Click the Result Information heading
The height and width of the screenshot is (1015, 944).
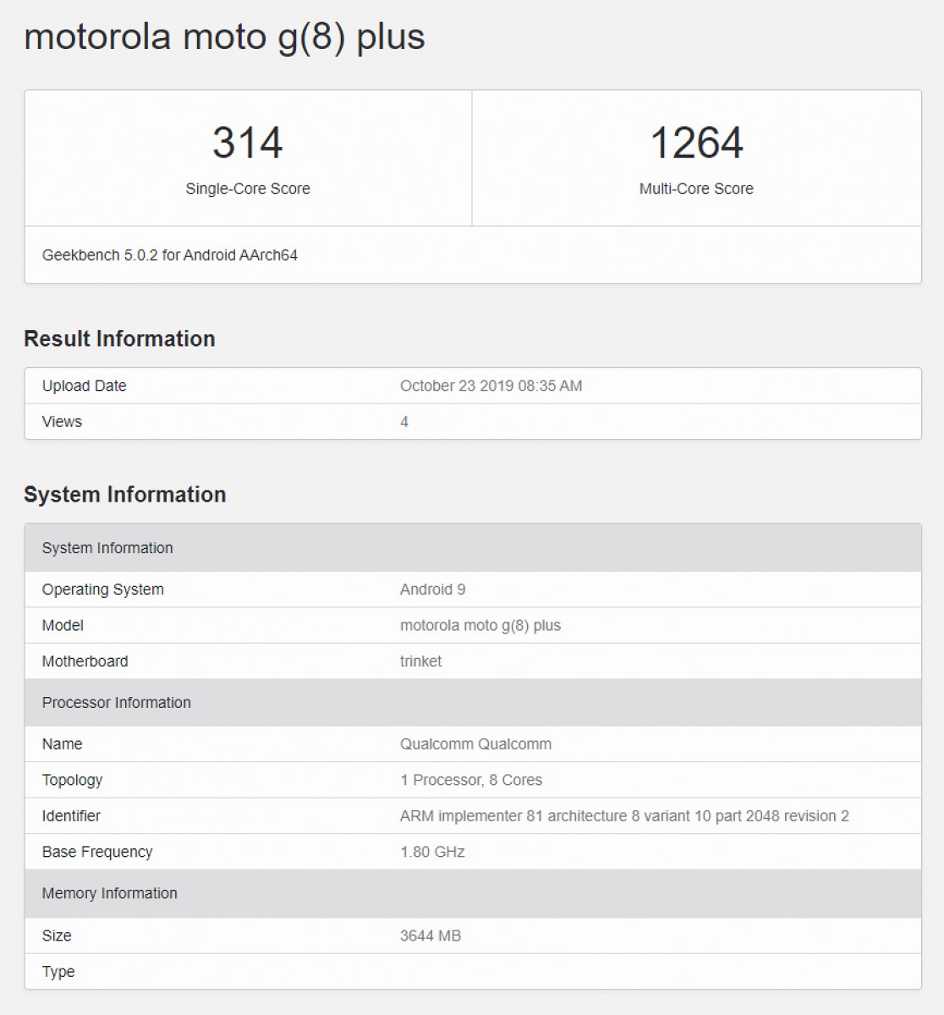coord(119,339)
